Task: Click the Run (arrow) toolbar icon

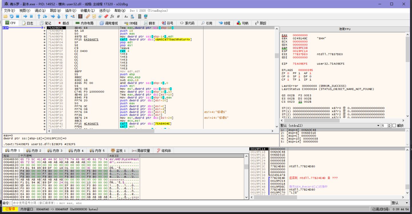Action: pyautogui.click(x=25, y=17)
